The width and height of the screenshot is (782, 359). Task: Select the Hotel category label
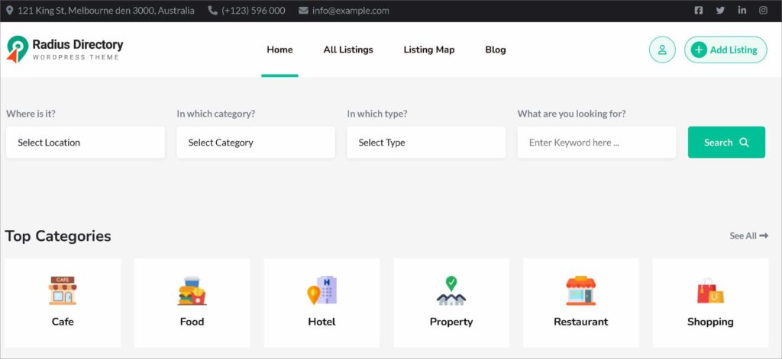(322, 322)
